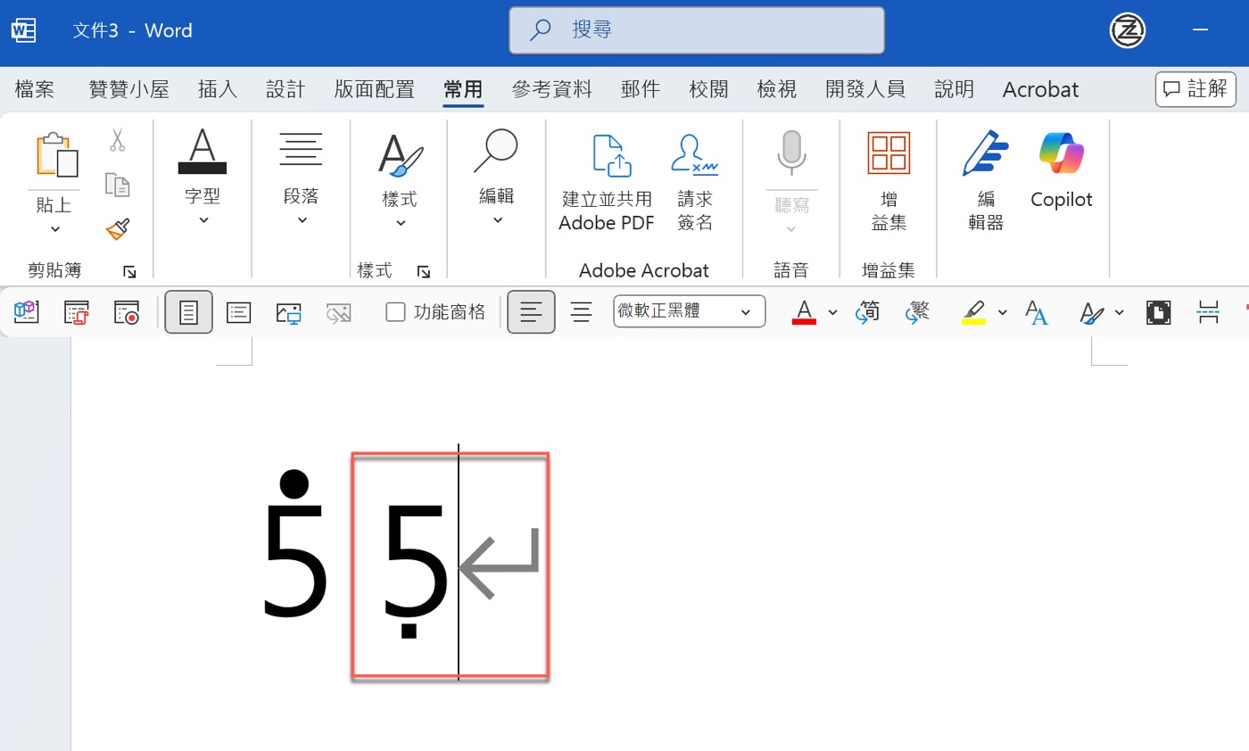Click 建立並共用 Adobe PDF icon

612,155
